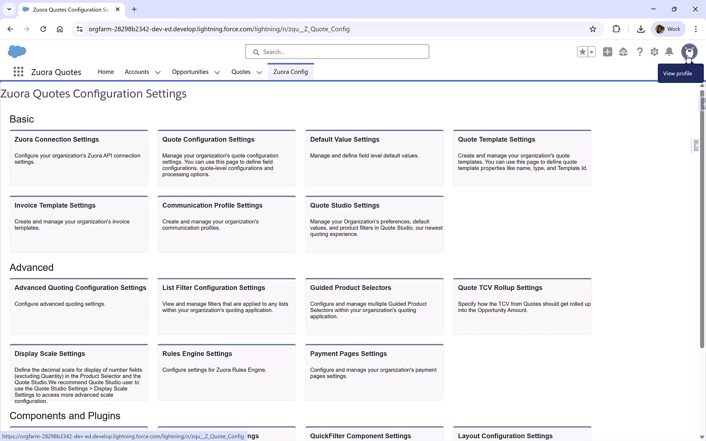706x441 pixels.
Task: Open the user profile avatar
Action: [x=689, y=52]
